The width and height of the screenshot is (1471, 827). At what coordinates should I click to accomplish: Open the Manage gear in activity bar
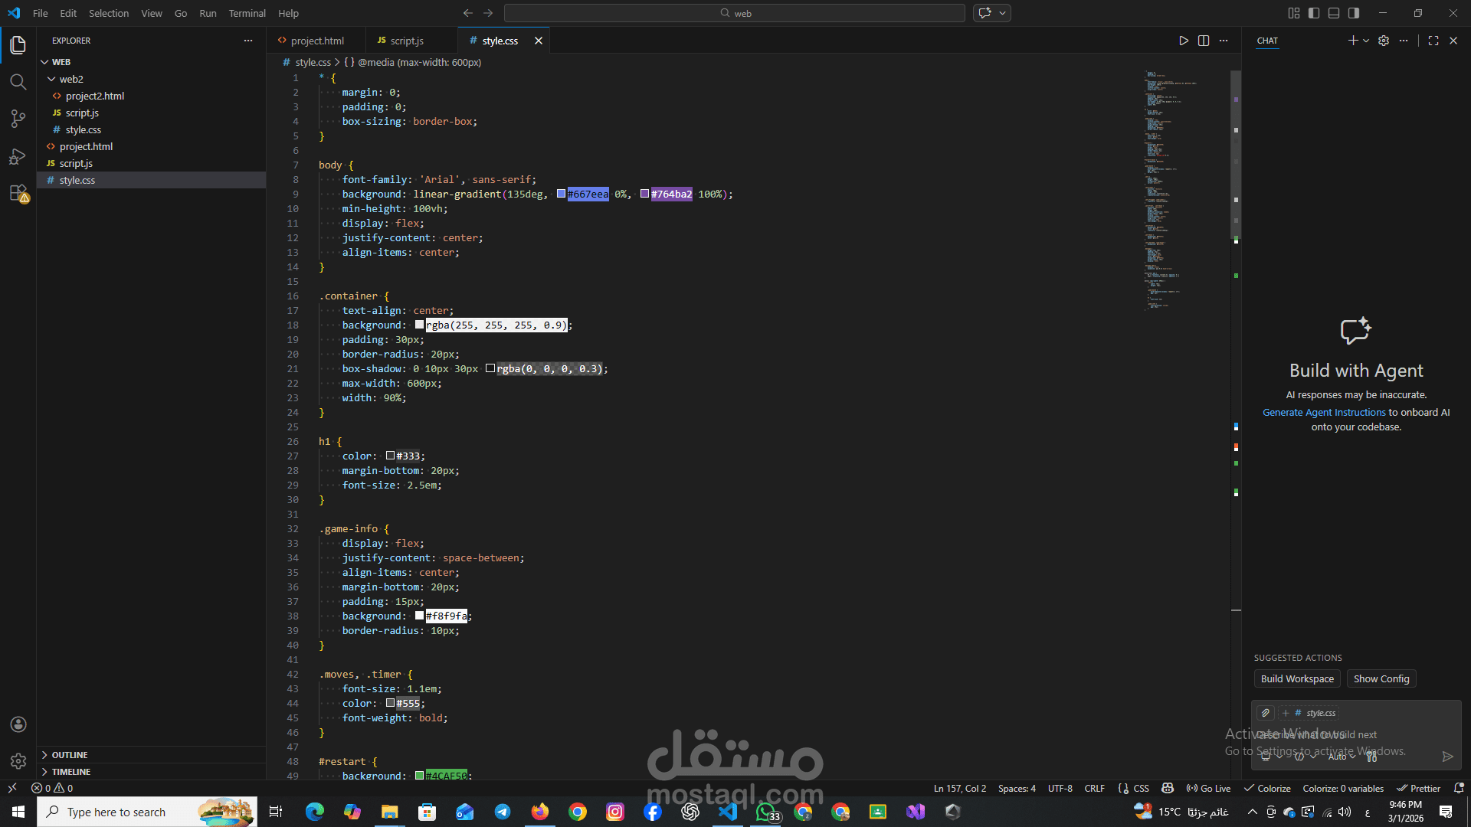click(18, 760)
